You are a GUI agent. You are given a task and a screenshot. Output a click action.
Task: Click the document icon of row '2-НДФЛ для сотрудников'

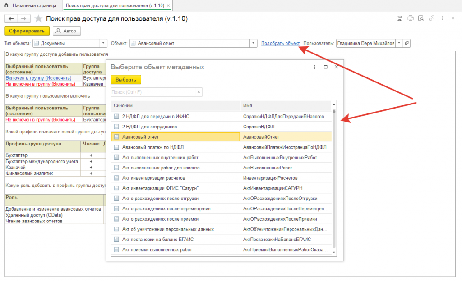[x=117, y=127]
